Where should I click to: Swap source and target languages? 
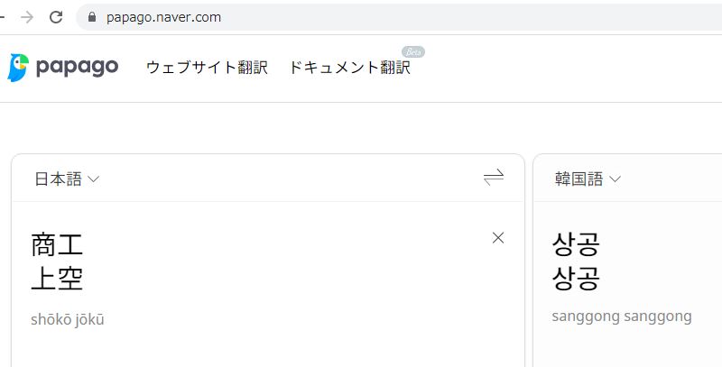tap(494, 178)
